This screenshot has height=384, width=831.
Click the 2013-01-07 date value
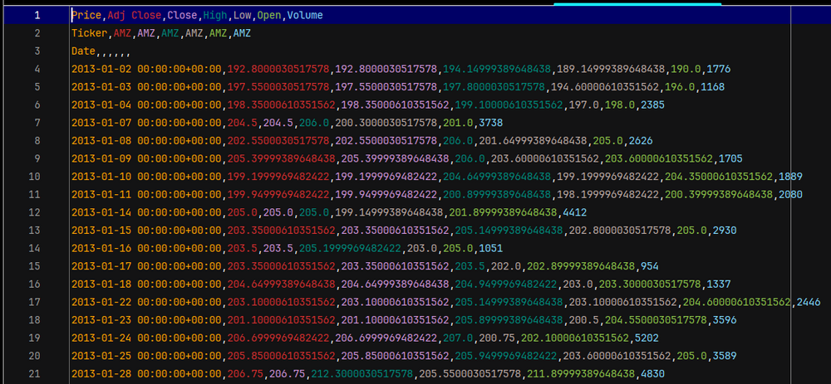pos(103,123)
